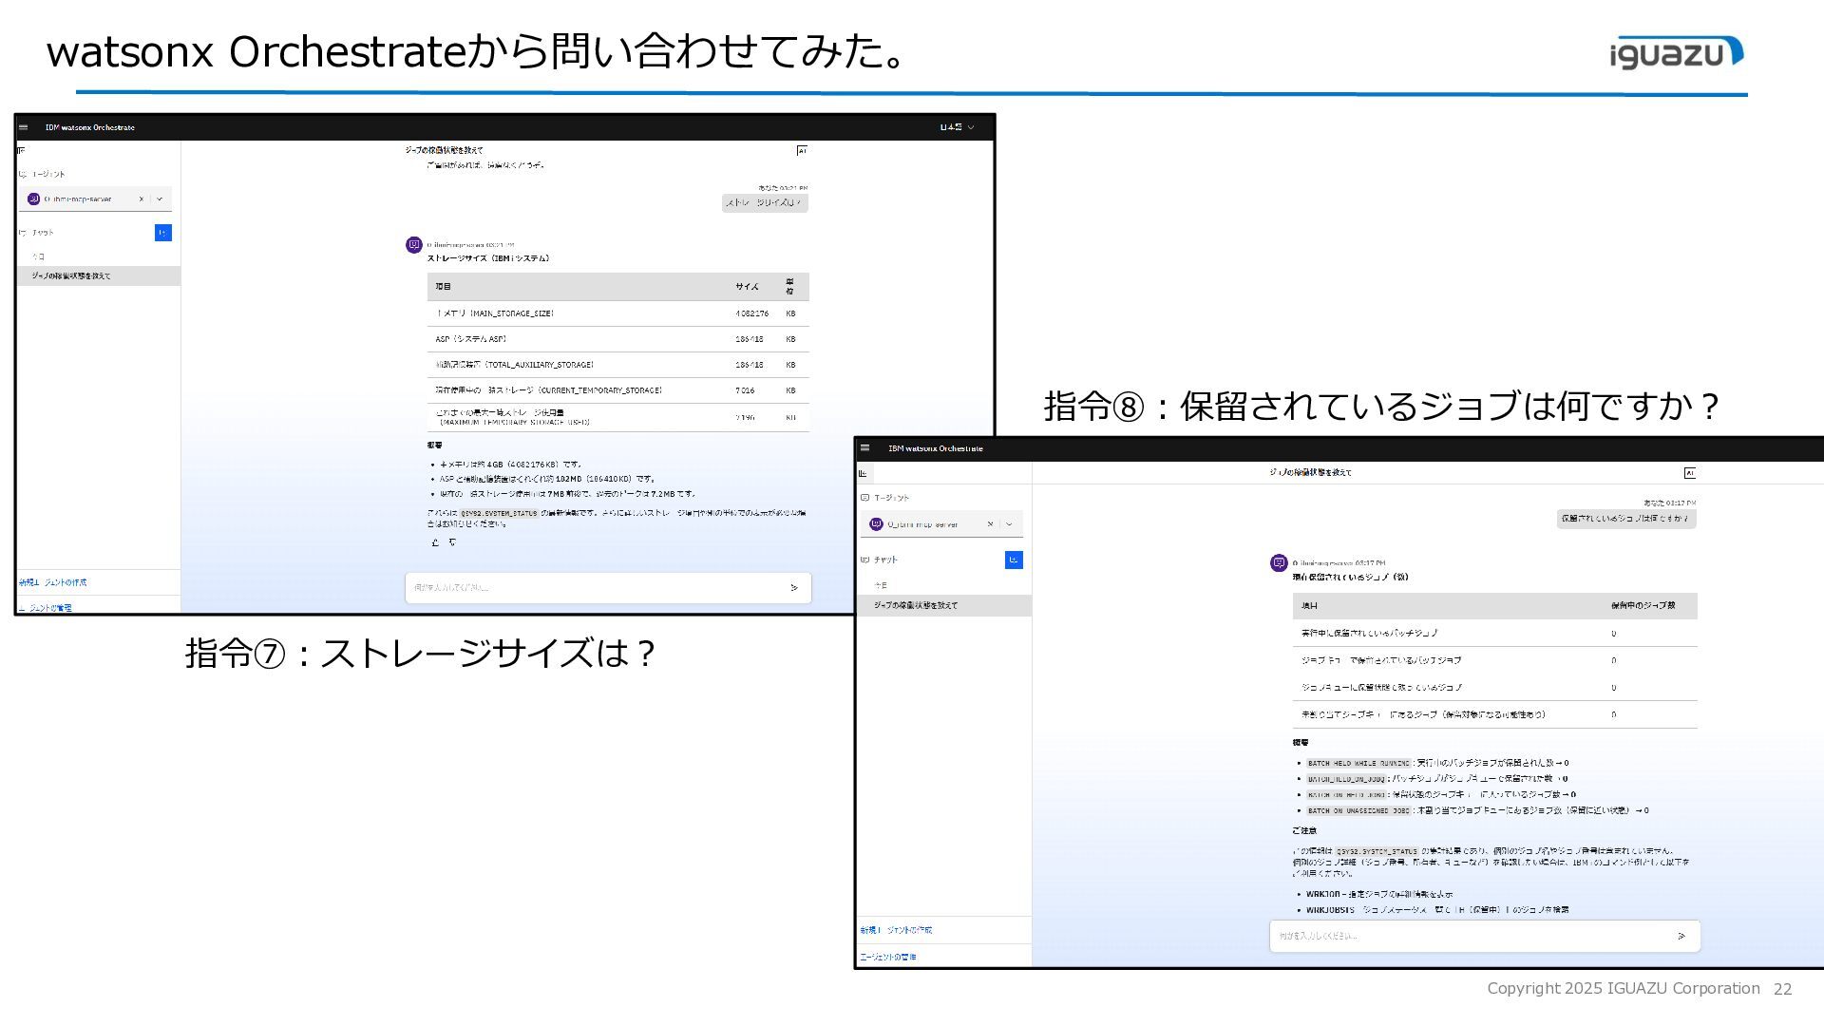Click the BATCH_ON_UNASSIGNED_JOBQ bullet code
The image size is (1824, 1026).
pos(1358,811)
